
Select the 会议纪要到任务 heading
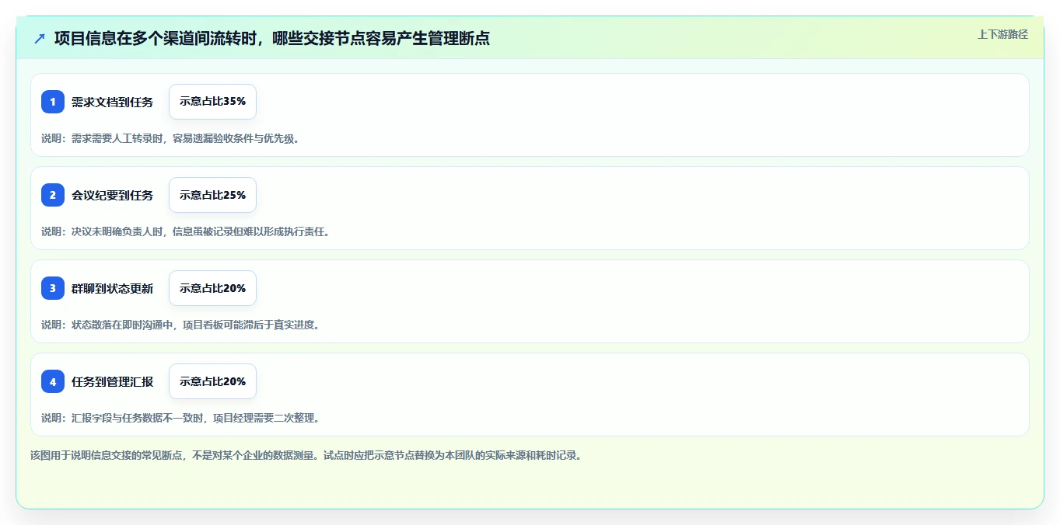(x=112, y=195)
